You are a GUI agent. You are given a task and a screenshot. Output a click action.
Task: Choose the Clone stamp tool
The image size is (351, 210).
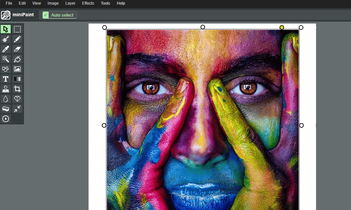pos(6,89)
